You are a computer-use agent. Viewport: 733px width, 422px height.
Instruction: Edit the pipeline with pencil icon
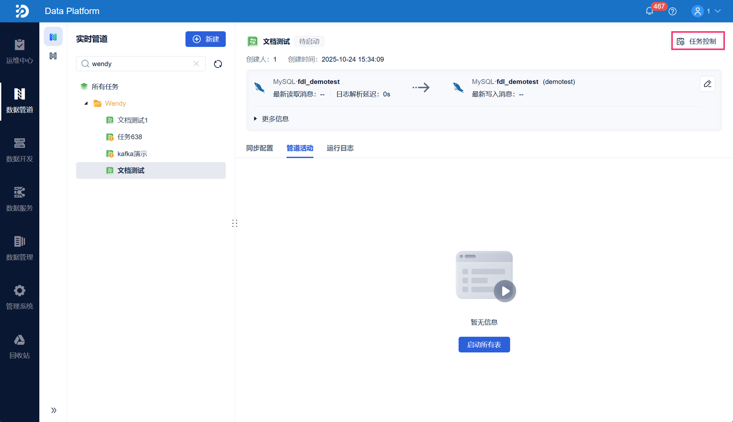tap(708, 84)
